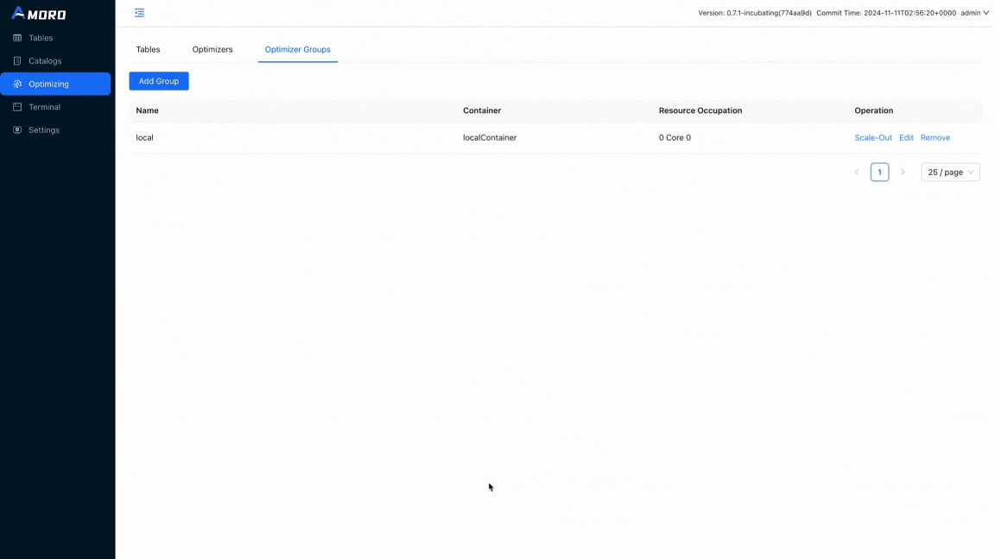Open the admin user dropdown
The image size is (995, 559).
click(974, 13)
